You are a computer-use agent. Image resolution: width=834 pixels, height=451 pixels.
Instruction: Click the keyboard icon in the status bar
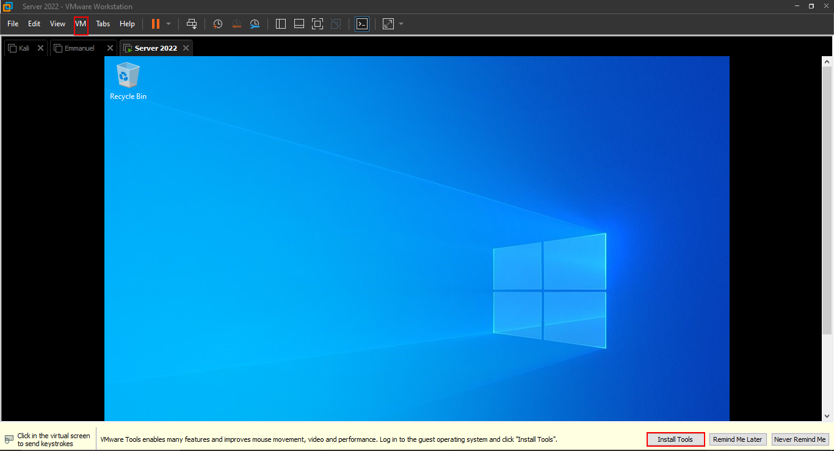point(9,439)
